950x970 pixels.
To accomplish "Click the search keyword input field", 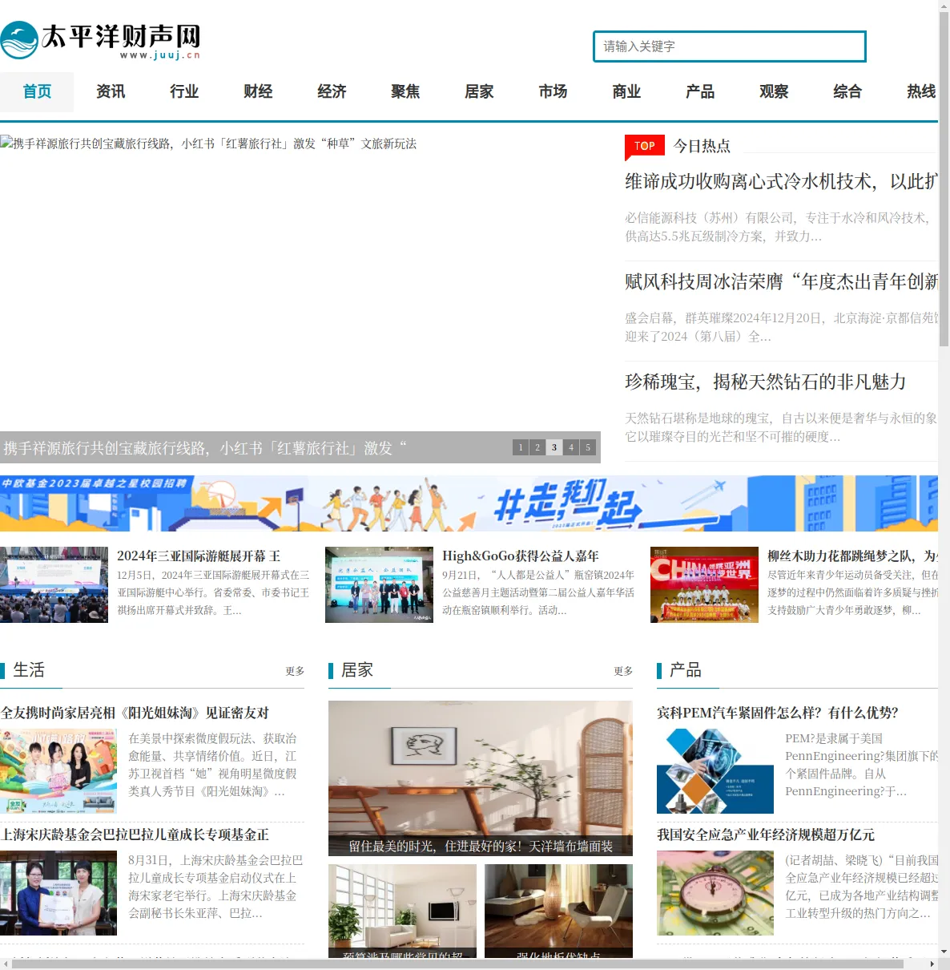I will (730, 46).
